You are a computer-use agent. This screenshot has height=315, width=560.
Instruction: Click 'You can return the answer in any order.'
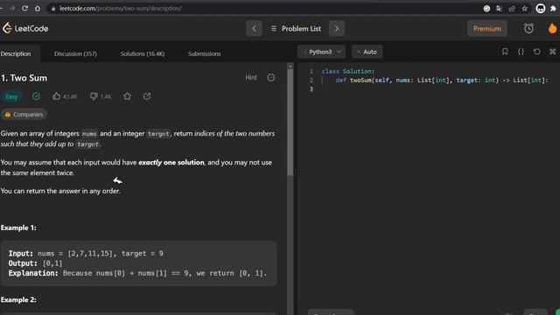click(60, 191)
